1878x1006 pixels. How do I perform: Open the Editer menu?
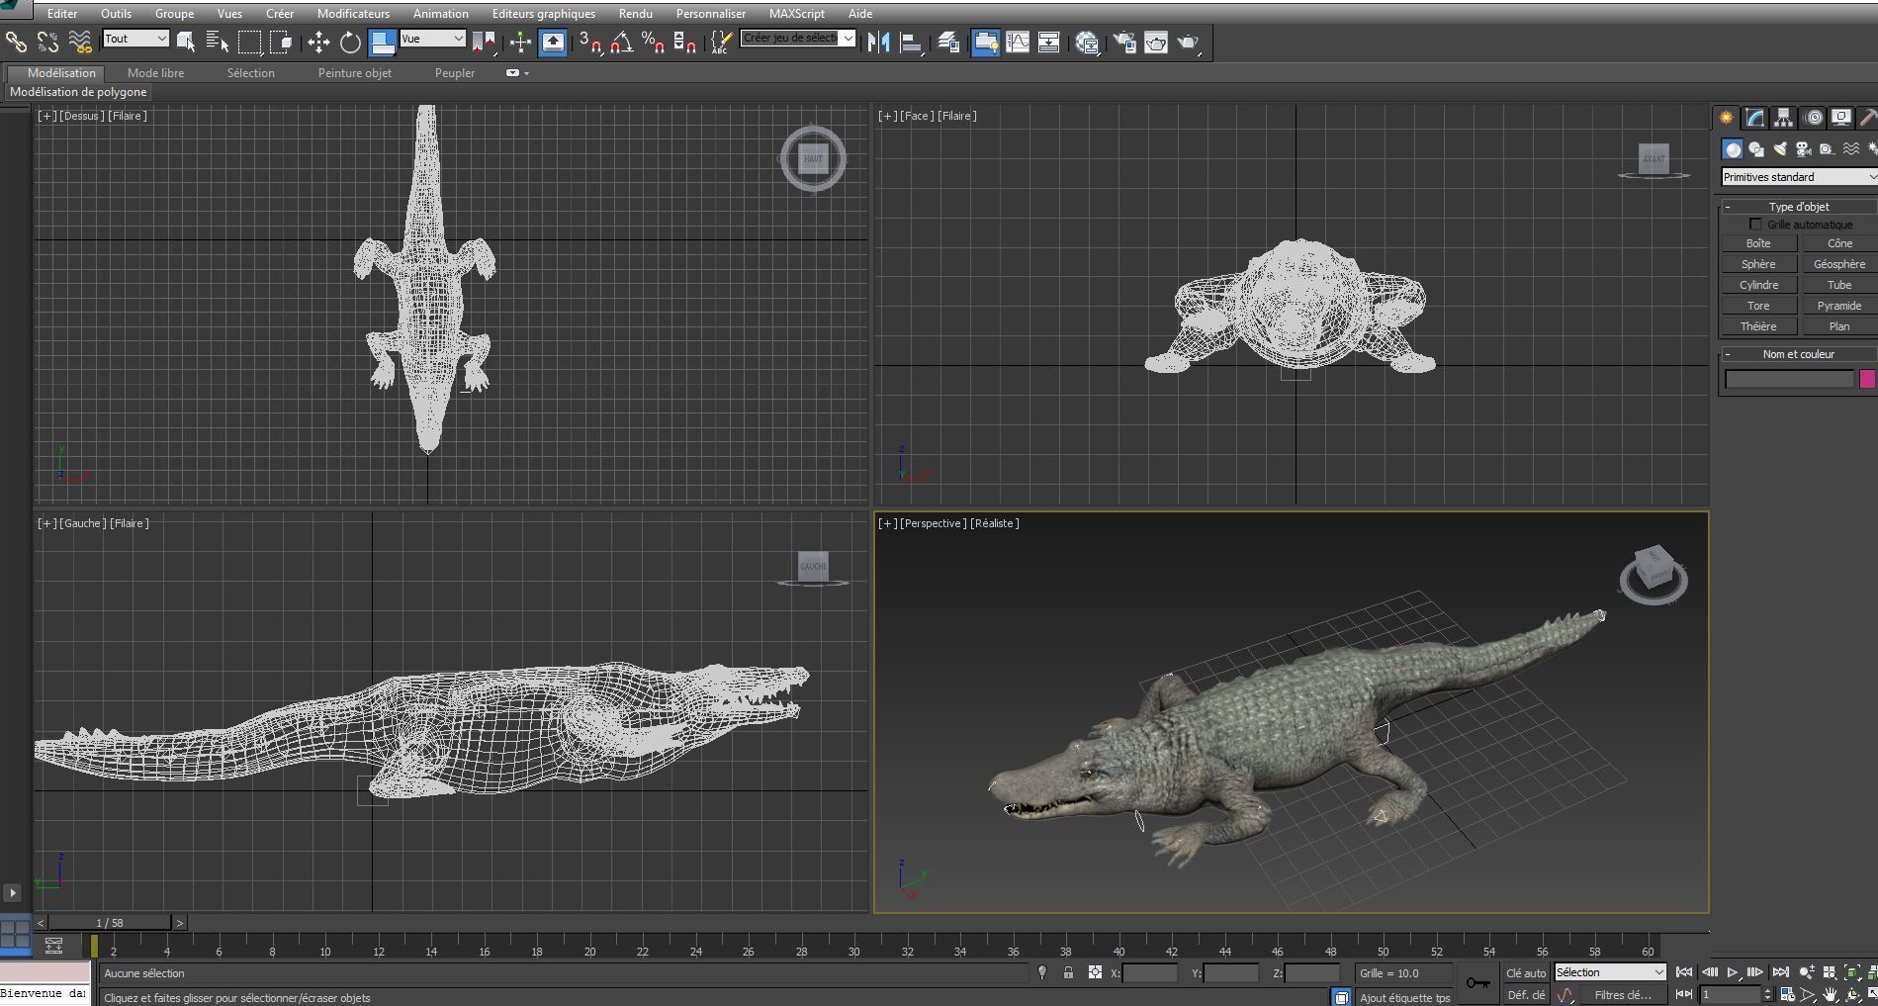(62, 13)
